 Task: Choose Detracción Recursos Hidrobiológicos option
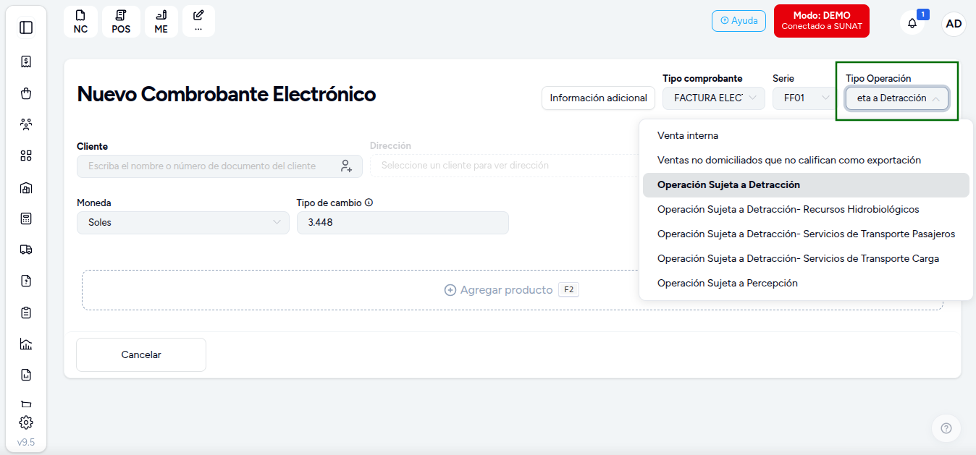[806, 210]
